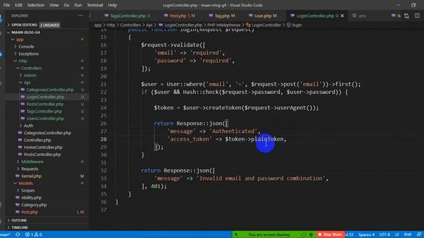
Task: Open Post.php model in explorer
Action: 29,212
